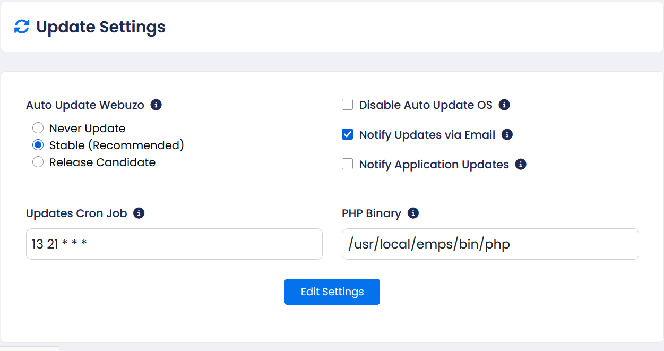This screenshot has width=664, height=351.
Task: Focus the Updates Cron Job text field
Action: (x=174, y=244)
